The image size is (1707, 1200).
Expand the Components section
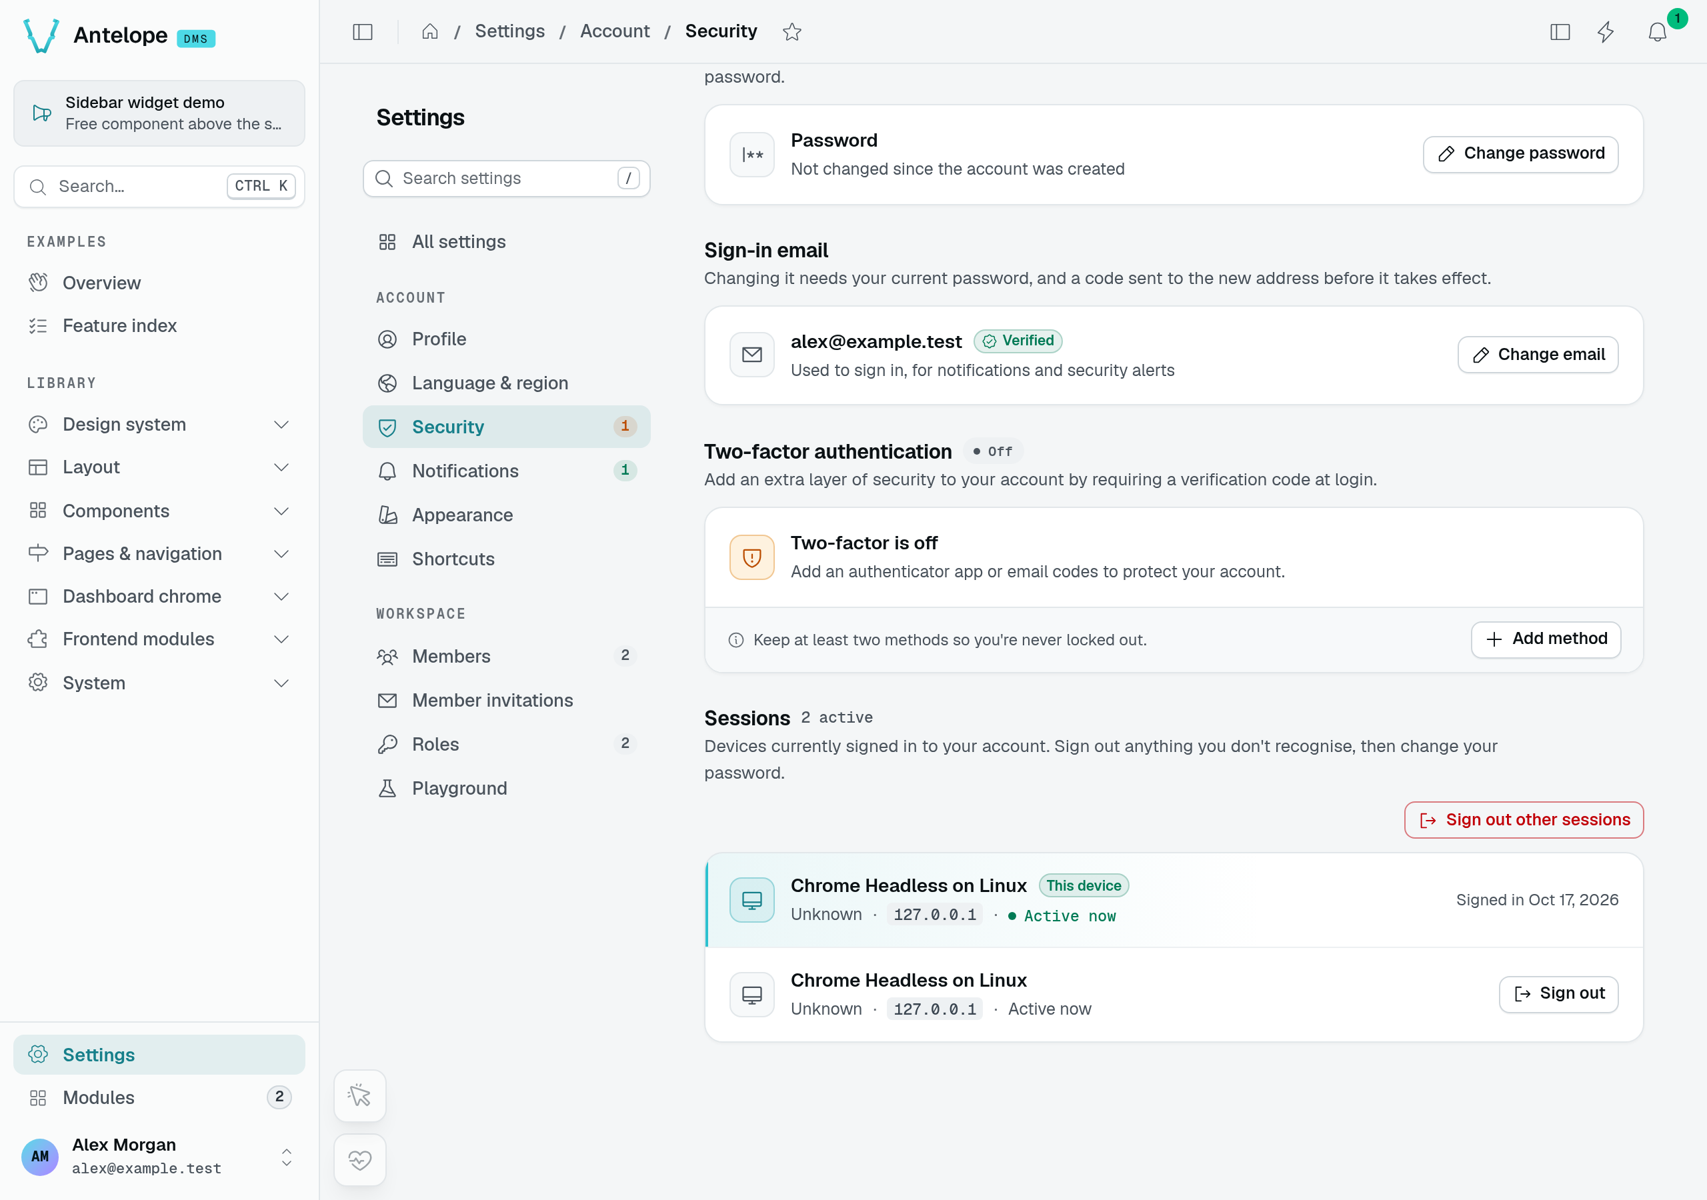click(x=159, y=511)
